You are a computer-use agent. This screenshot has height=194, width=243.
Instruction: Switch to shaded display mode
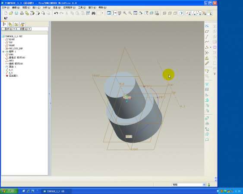pyautogui.click(x=181, y=13)
